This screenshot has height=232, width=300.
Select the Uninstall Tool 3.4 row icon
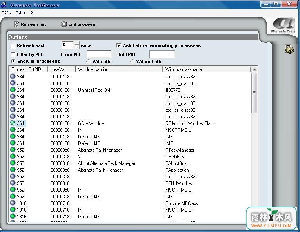13,90
